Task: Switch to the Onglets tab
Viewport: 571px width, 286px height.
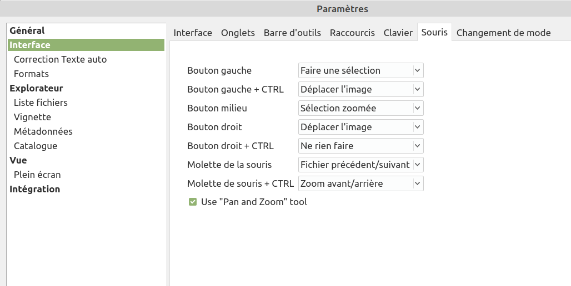Action: (238, 33)
